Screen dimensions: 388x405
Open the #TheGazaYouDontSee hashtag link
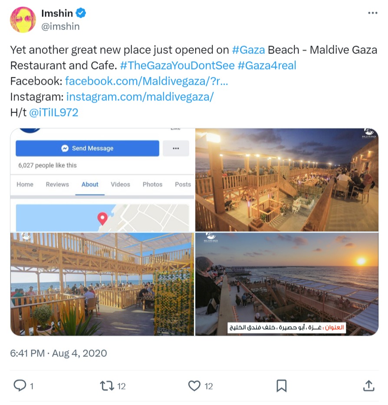[x=177, y=66]
